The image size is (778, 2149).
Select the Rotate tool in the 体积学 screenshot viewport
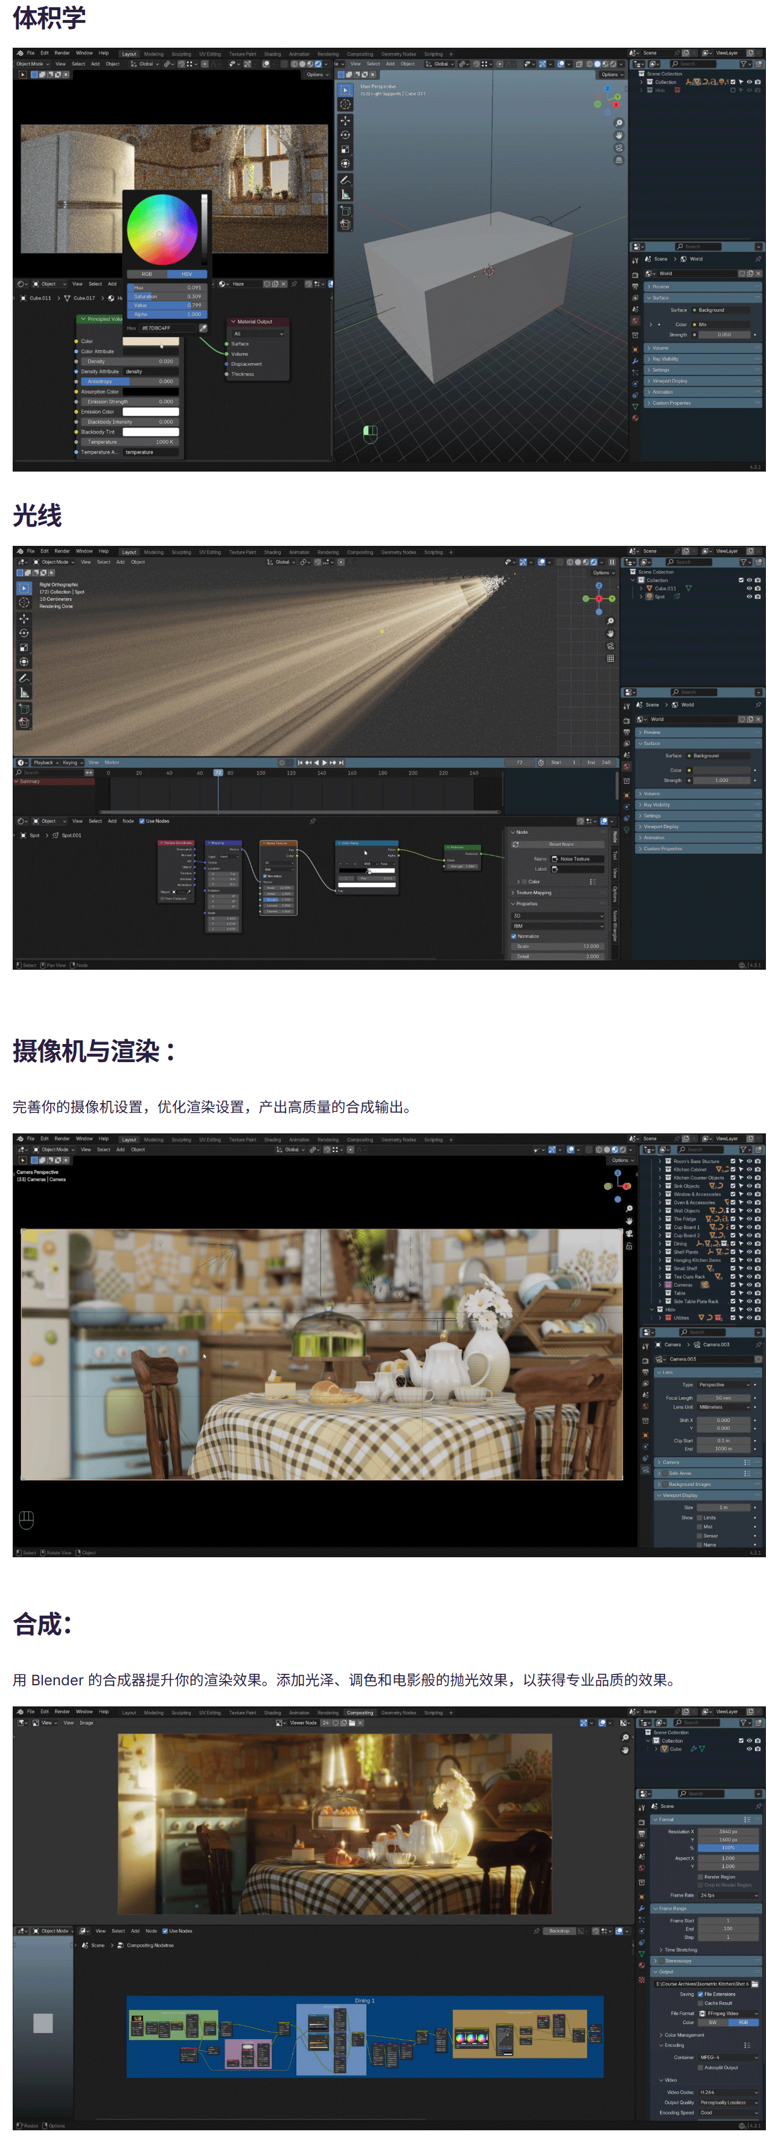point(345,135)
